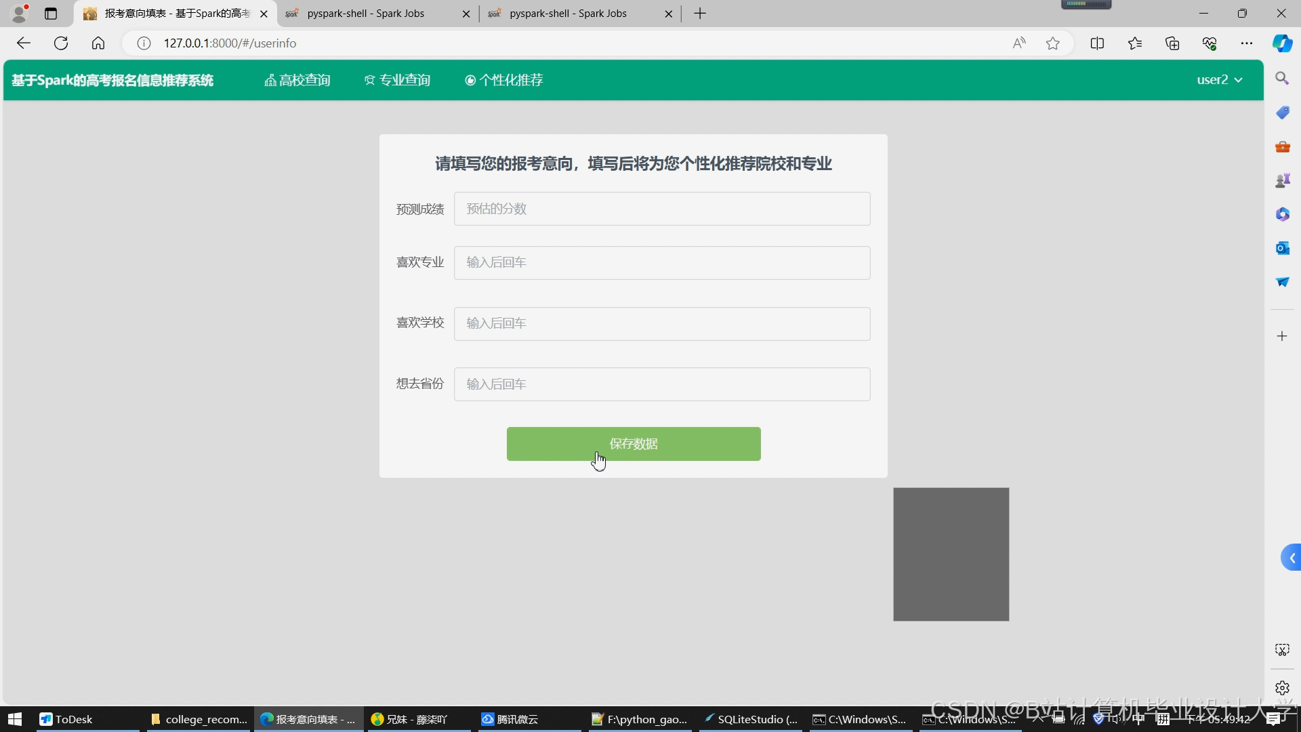Screen dimensions: 1301x732
Task: Open Copilot icon in the sidebar
Action: (x=1282, y=43)
